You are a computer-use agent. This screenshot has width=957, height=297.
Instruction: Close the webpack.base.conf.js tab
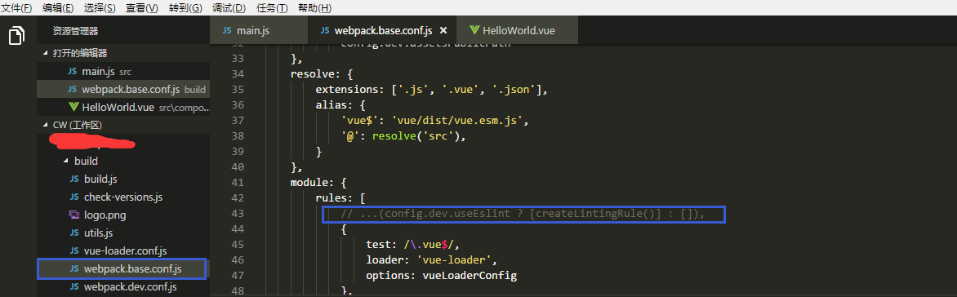click(x=443, y=30)
